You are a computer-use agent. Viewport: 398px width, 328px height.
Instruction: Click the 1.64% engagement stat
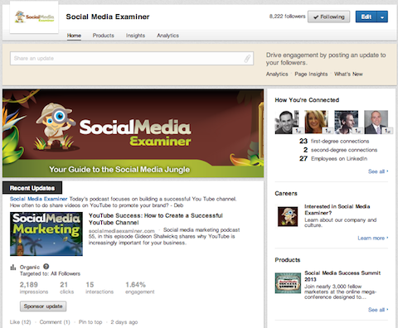[x=140, y=287]
